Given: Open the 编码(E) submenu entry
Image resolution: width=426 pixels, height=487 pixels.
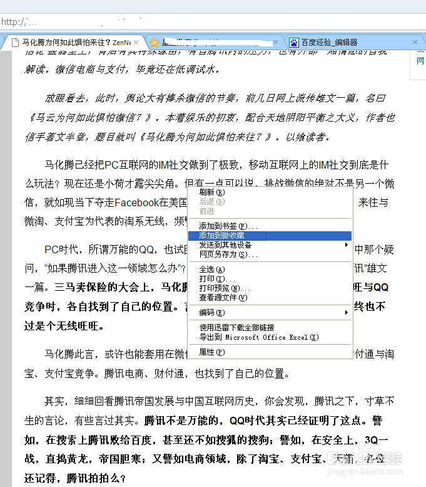Looking at the screenshot, I should point(270,313).
